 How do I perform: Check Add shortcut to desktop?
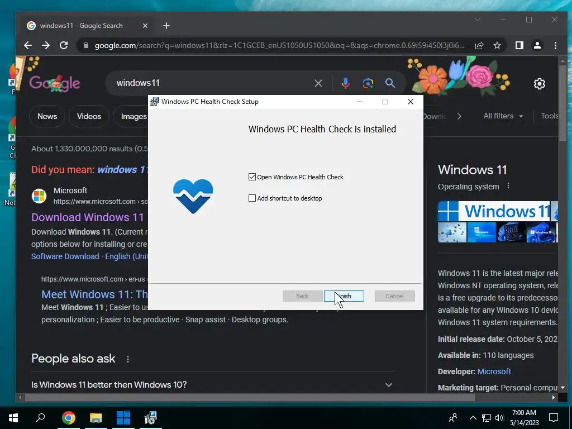(x=252, y=198)
